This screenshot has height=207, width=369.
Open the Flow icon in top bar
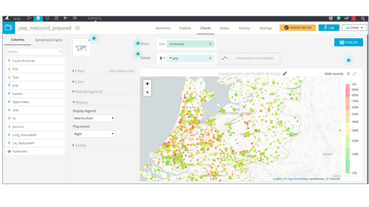[x=29, y=18]
